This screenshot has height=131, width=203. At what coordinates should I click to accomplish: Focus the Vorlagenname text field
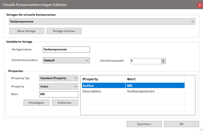point(66,49)
